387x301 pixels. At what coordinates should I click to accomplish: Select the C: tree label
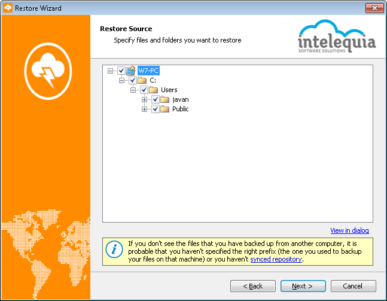(153, 81)
